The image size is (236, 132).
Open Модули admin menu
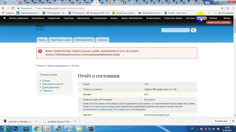tap(114, 18)
